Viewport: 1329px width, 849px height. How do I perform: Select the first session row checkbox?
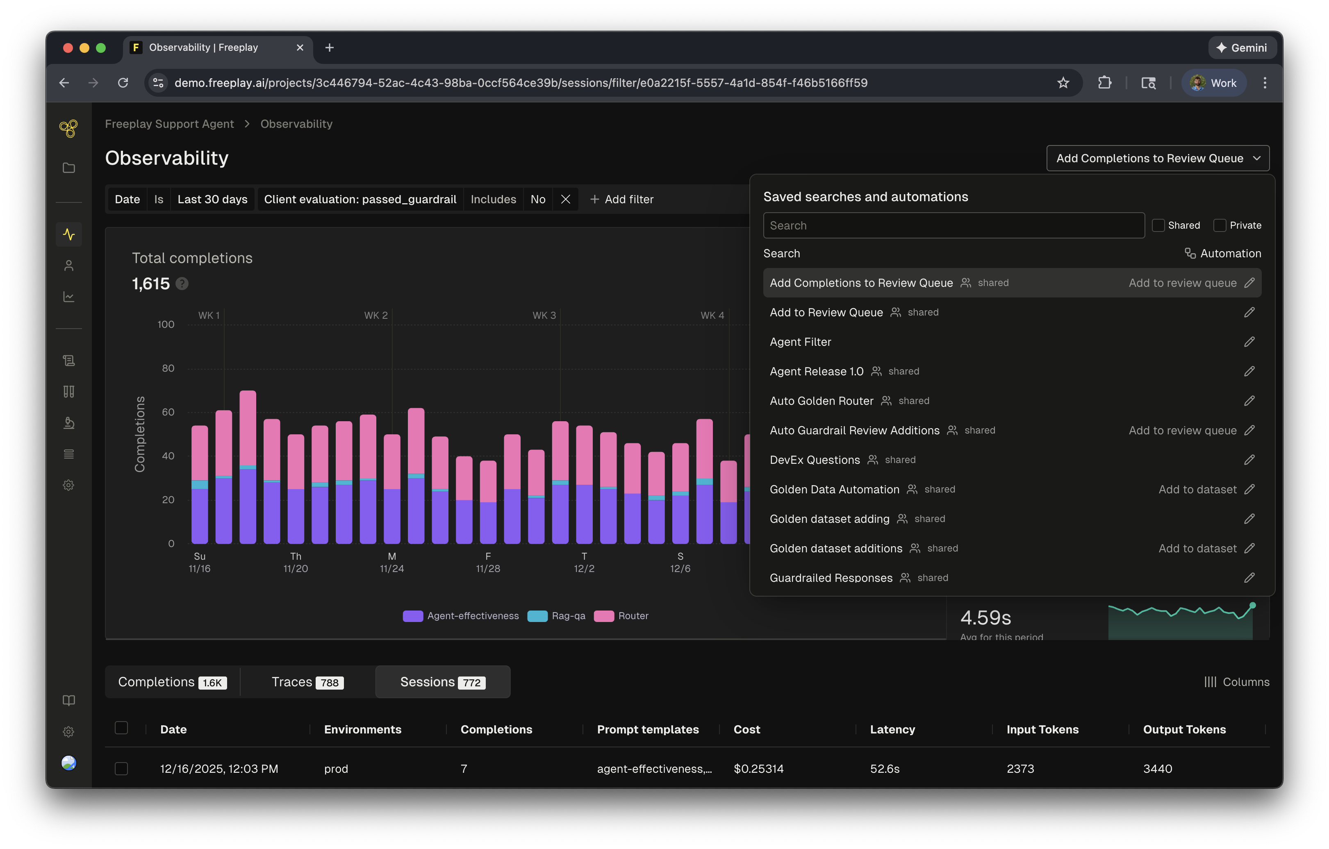pyautogui.click(x=121, y=768)
